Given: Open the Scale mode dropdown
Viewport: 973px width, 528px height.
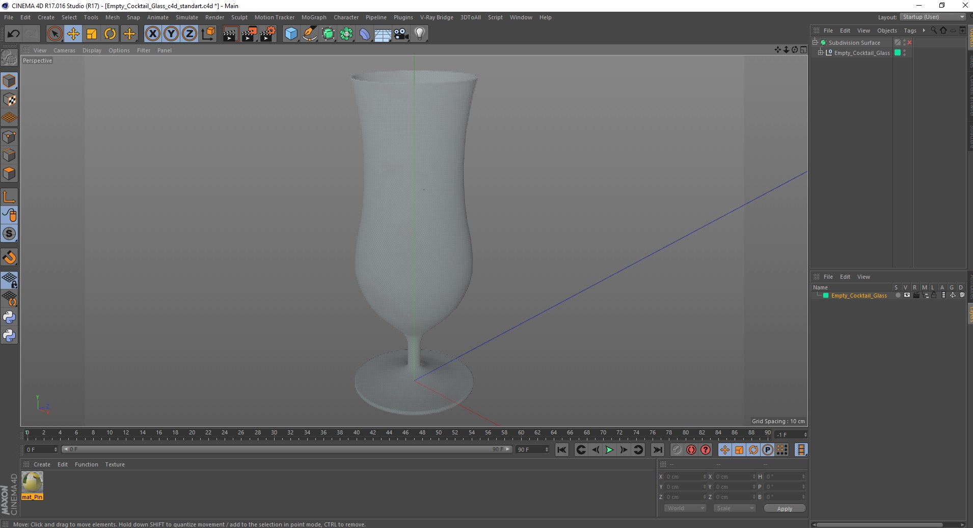Looking at the screenshot, I should 734,508.
